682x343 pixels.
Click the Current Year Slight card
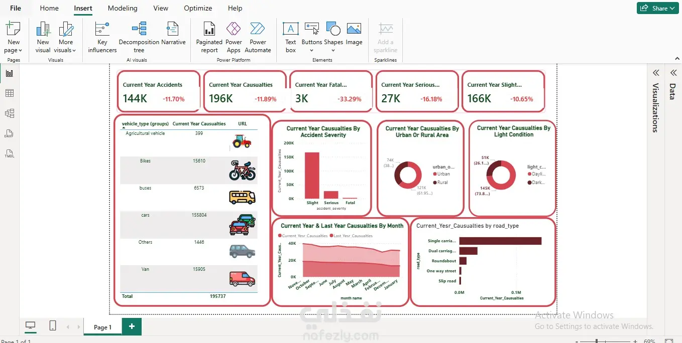coord(503,91)
